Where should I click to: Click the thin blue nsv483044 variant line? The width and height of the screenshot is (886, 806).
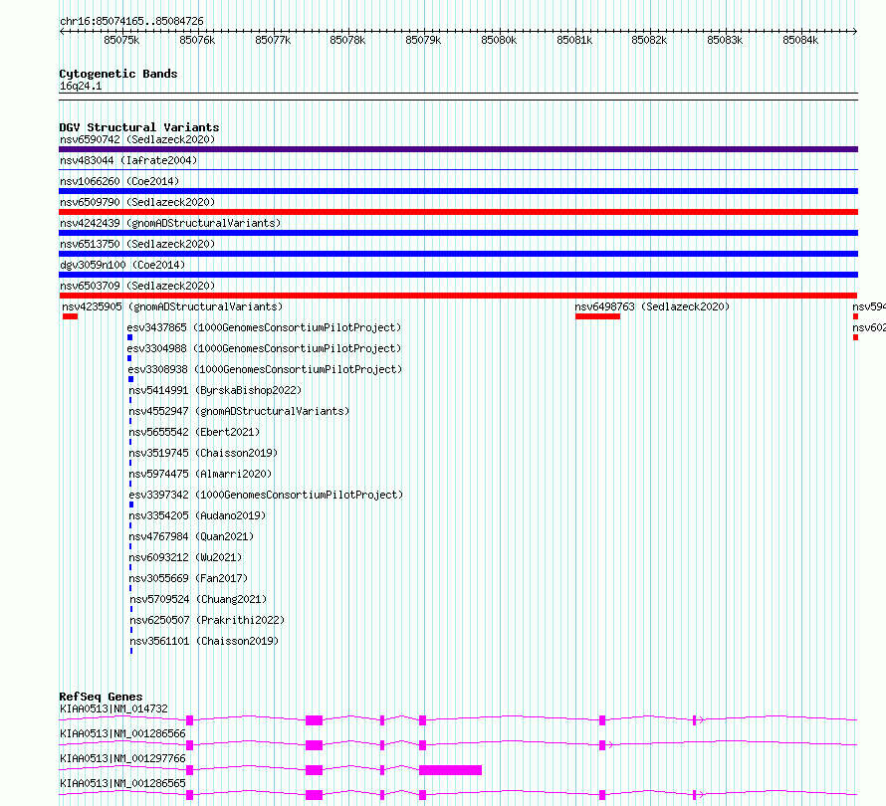tap(458, 169)
